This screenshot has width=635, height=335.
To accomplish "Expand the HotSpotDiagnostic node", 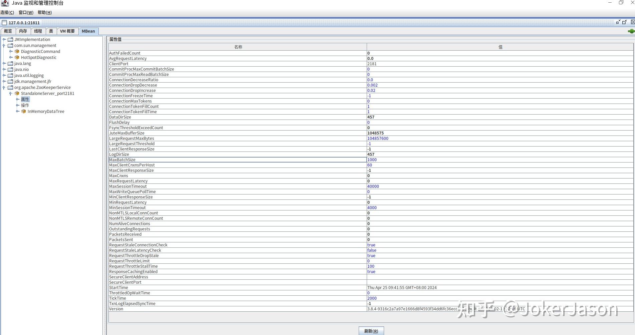I will click(x=11, y=57).
